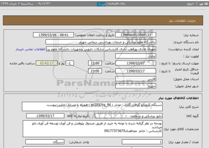209x148 pixels.
Task: Click priority field showing عادی
Action: [x=136, y=56]
